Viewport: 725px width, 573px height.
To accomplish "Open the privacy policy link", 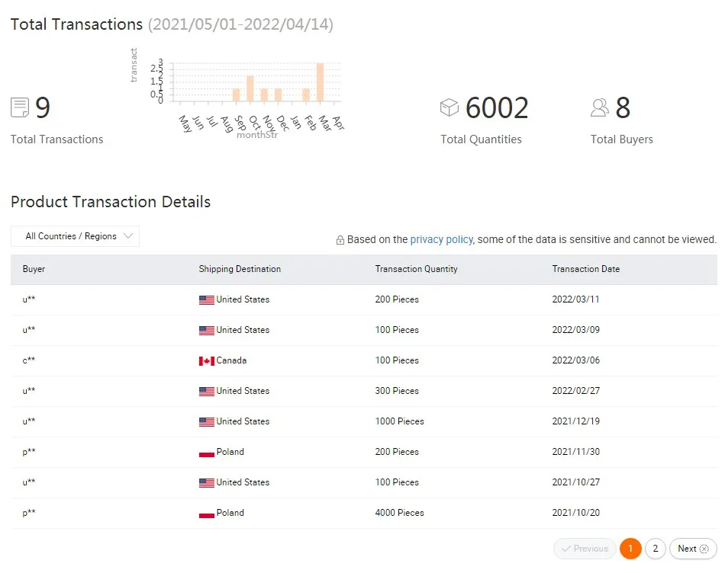I will pos(441,239).
